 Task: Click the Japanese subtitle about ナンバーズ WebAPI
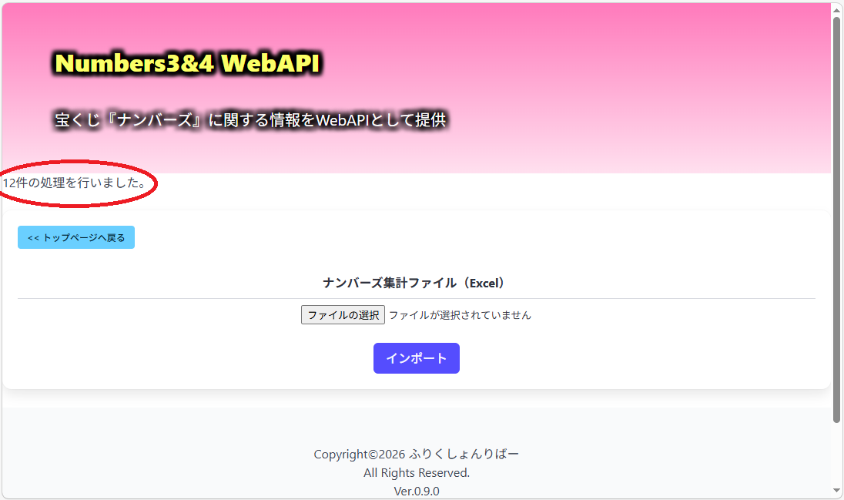[250, 119]
